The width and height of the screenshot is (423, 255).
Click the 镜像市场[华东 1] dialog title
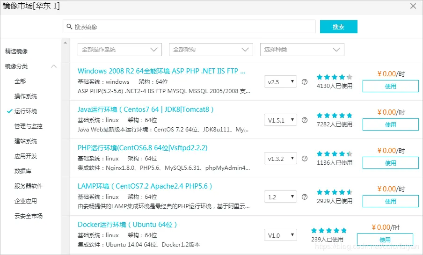point(31,6)
